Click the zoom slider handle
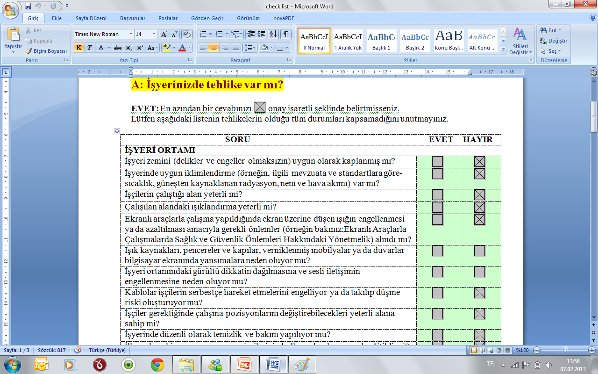This screenshot has width=598, height=374. pyautogui.click(x=565, y=350)
